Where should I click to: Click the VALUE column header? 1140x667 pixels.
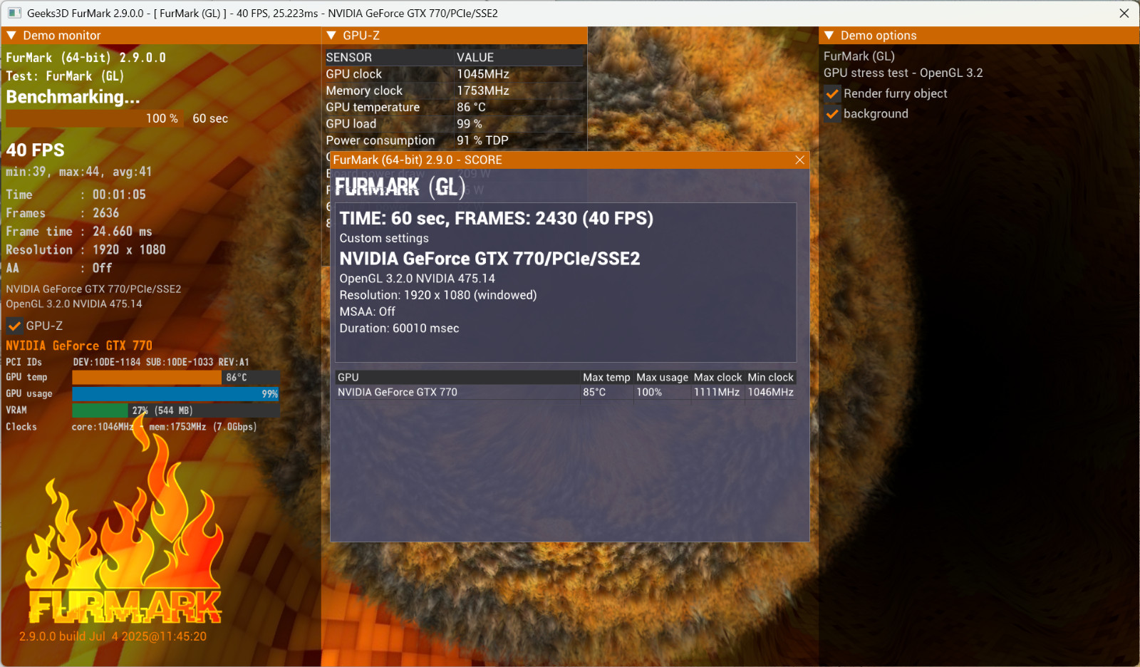[x=475, y=57]
